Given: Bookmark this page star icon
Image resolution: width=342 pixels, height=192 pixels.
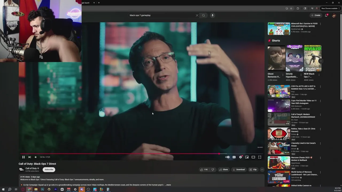Looking at the screenshot, I should (x=291, y=8).
